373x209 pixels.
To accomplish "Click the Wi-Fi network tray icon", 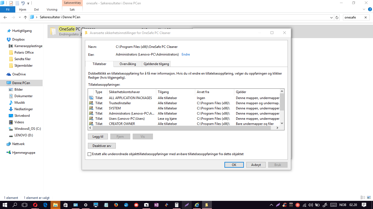I will click(304, 205).
